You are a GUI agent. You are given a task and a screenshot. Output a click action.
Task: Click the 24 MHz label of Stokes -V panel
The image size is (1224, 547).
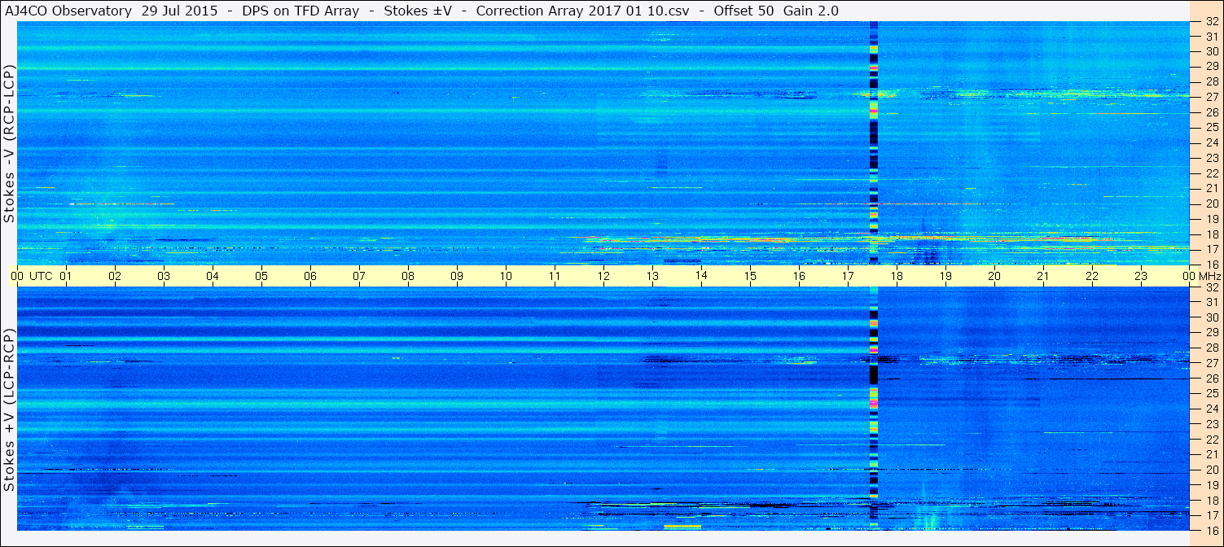pyautogui.click(x=1212, y=143)
